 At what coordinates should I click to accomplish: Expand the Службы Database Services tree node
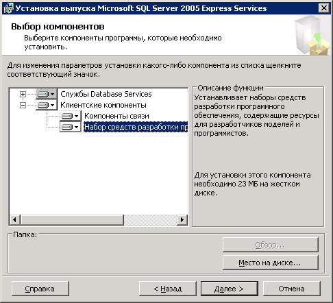pos(23,94)
